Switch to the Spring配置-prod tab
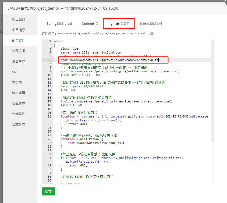The height and width of the screenshot is (203, 227). pos(59,24)
